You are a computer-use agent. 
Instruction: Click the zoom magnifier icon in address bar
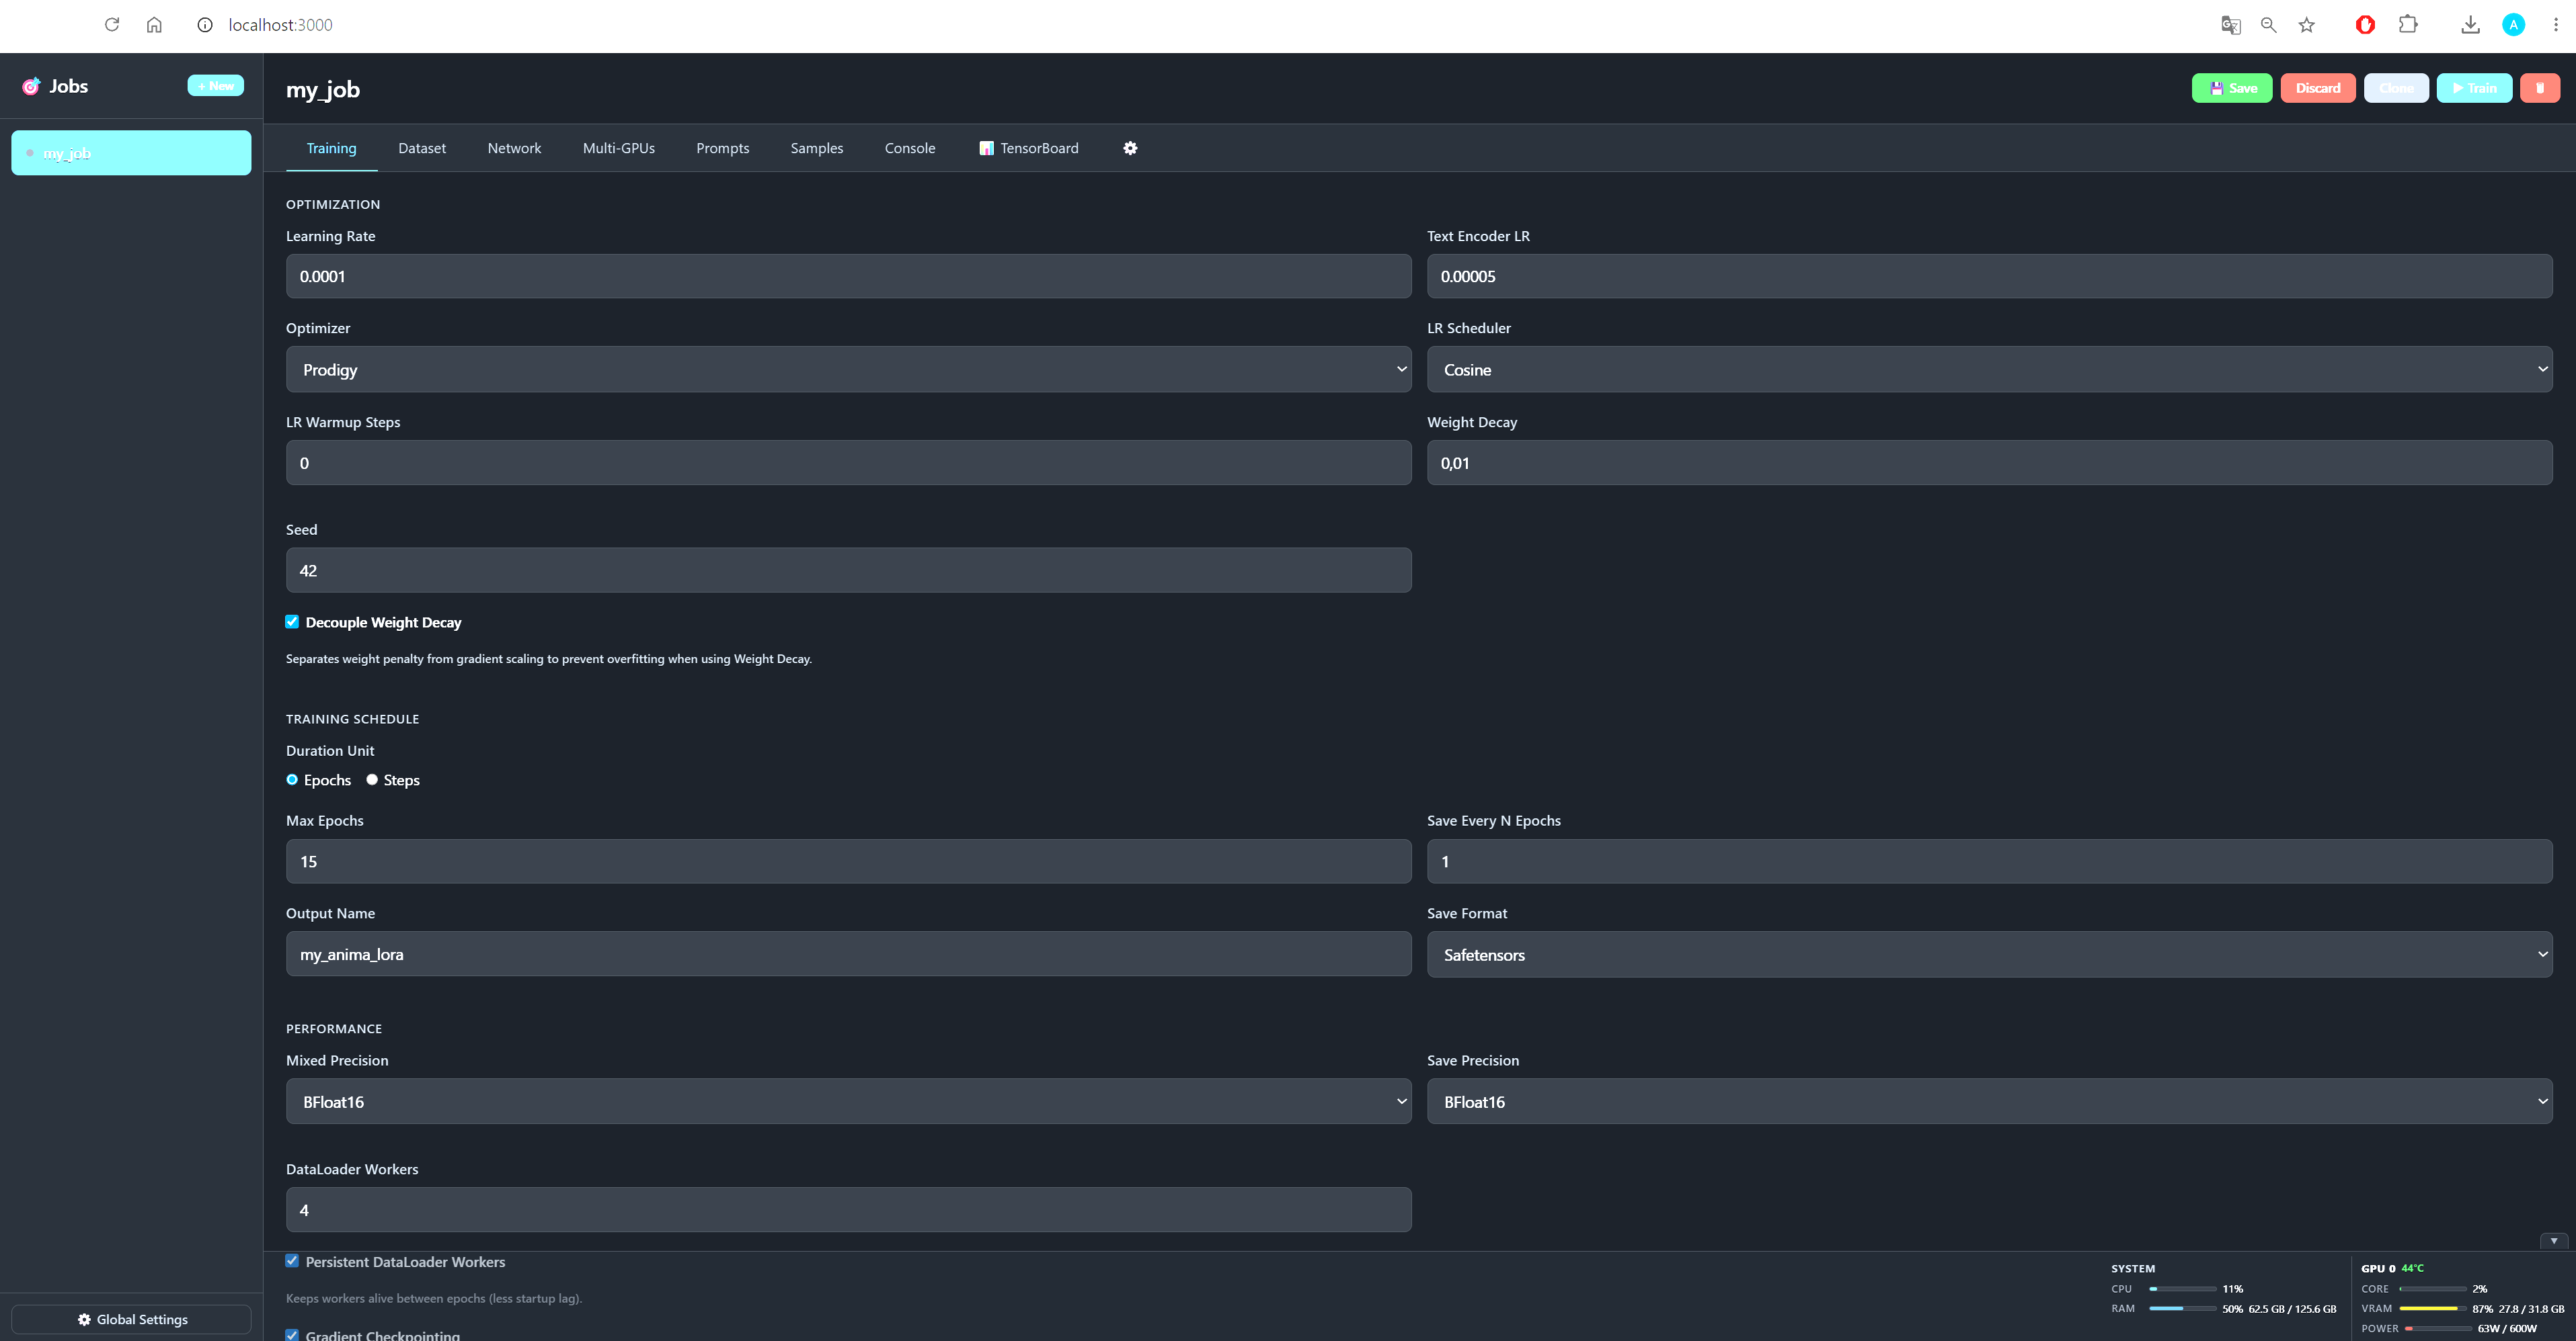2268,25
